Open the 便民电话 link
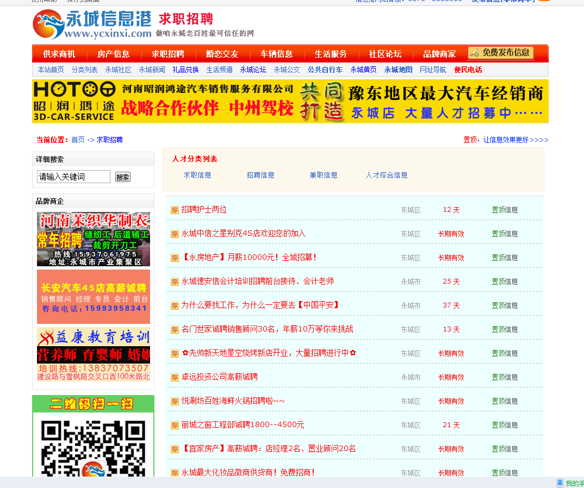This screenshot has height=488, width=584. 468,70
